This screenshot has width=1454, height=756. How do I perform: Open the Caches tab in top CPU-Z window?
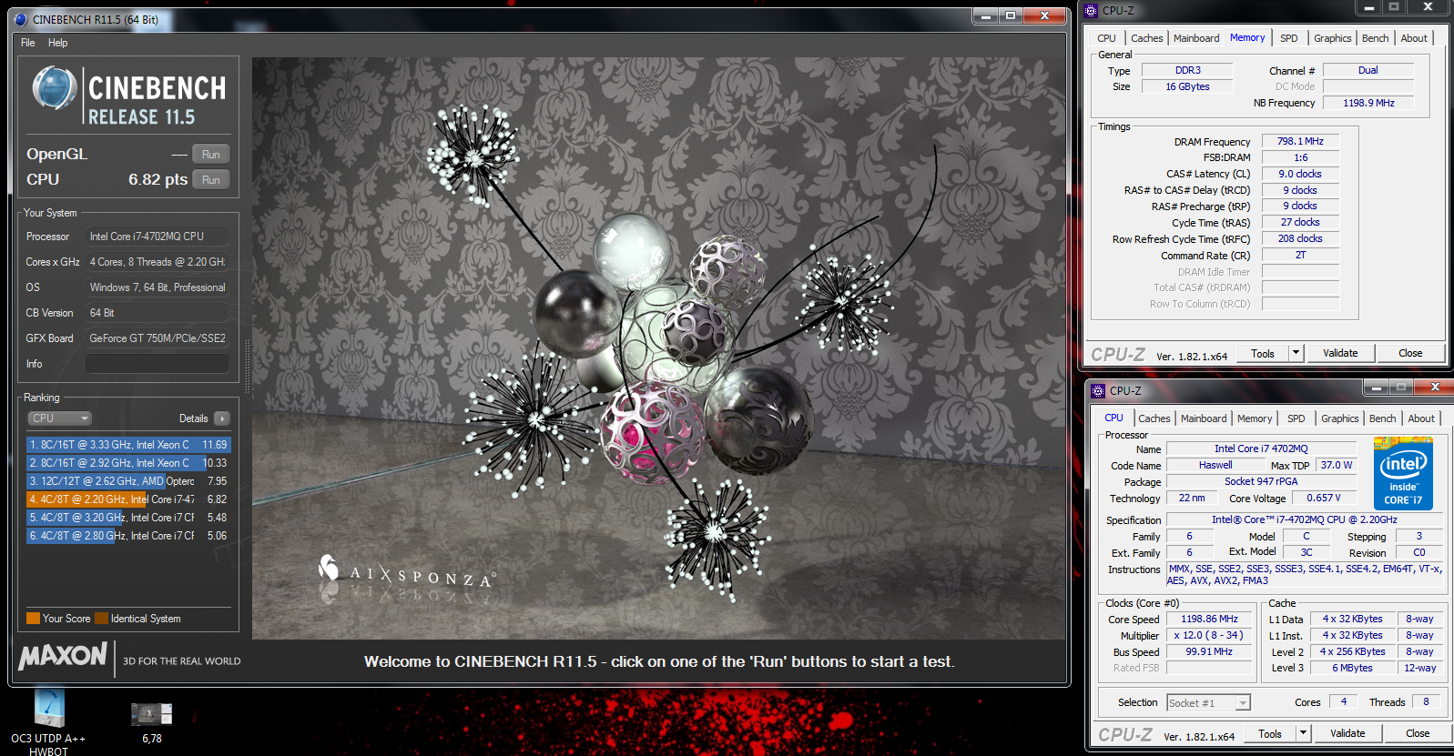1146,38
